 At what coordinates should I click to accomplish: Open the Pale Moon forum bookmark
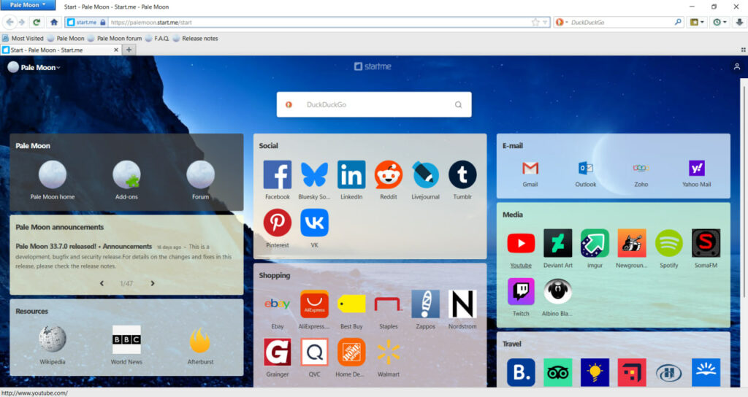[115, 38]
